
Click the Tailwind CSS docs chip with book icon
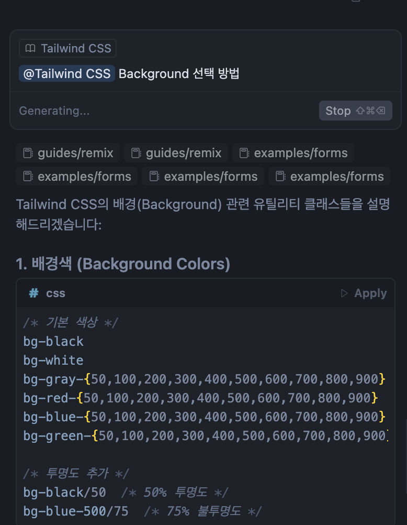coord(68,48)
